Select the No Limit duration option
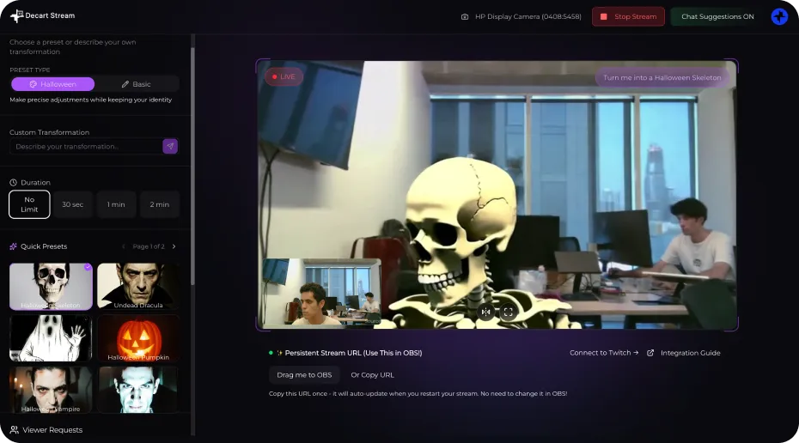The height and width of the screenshot is (443, 799). coord(29,204)
